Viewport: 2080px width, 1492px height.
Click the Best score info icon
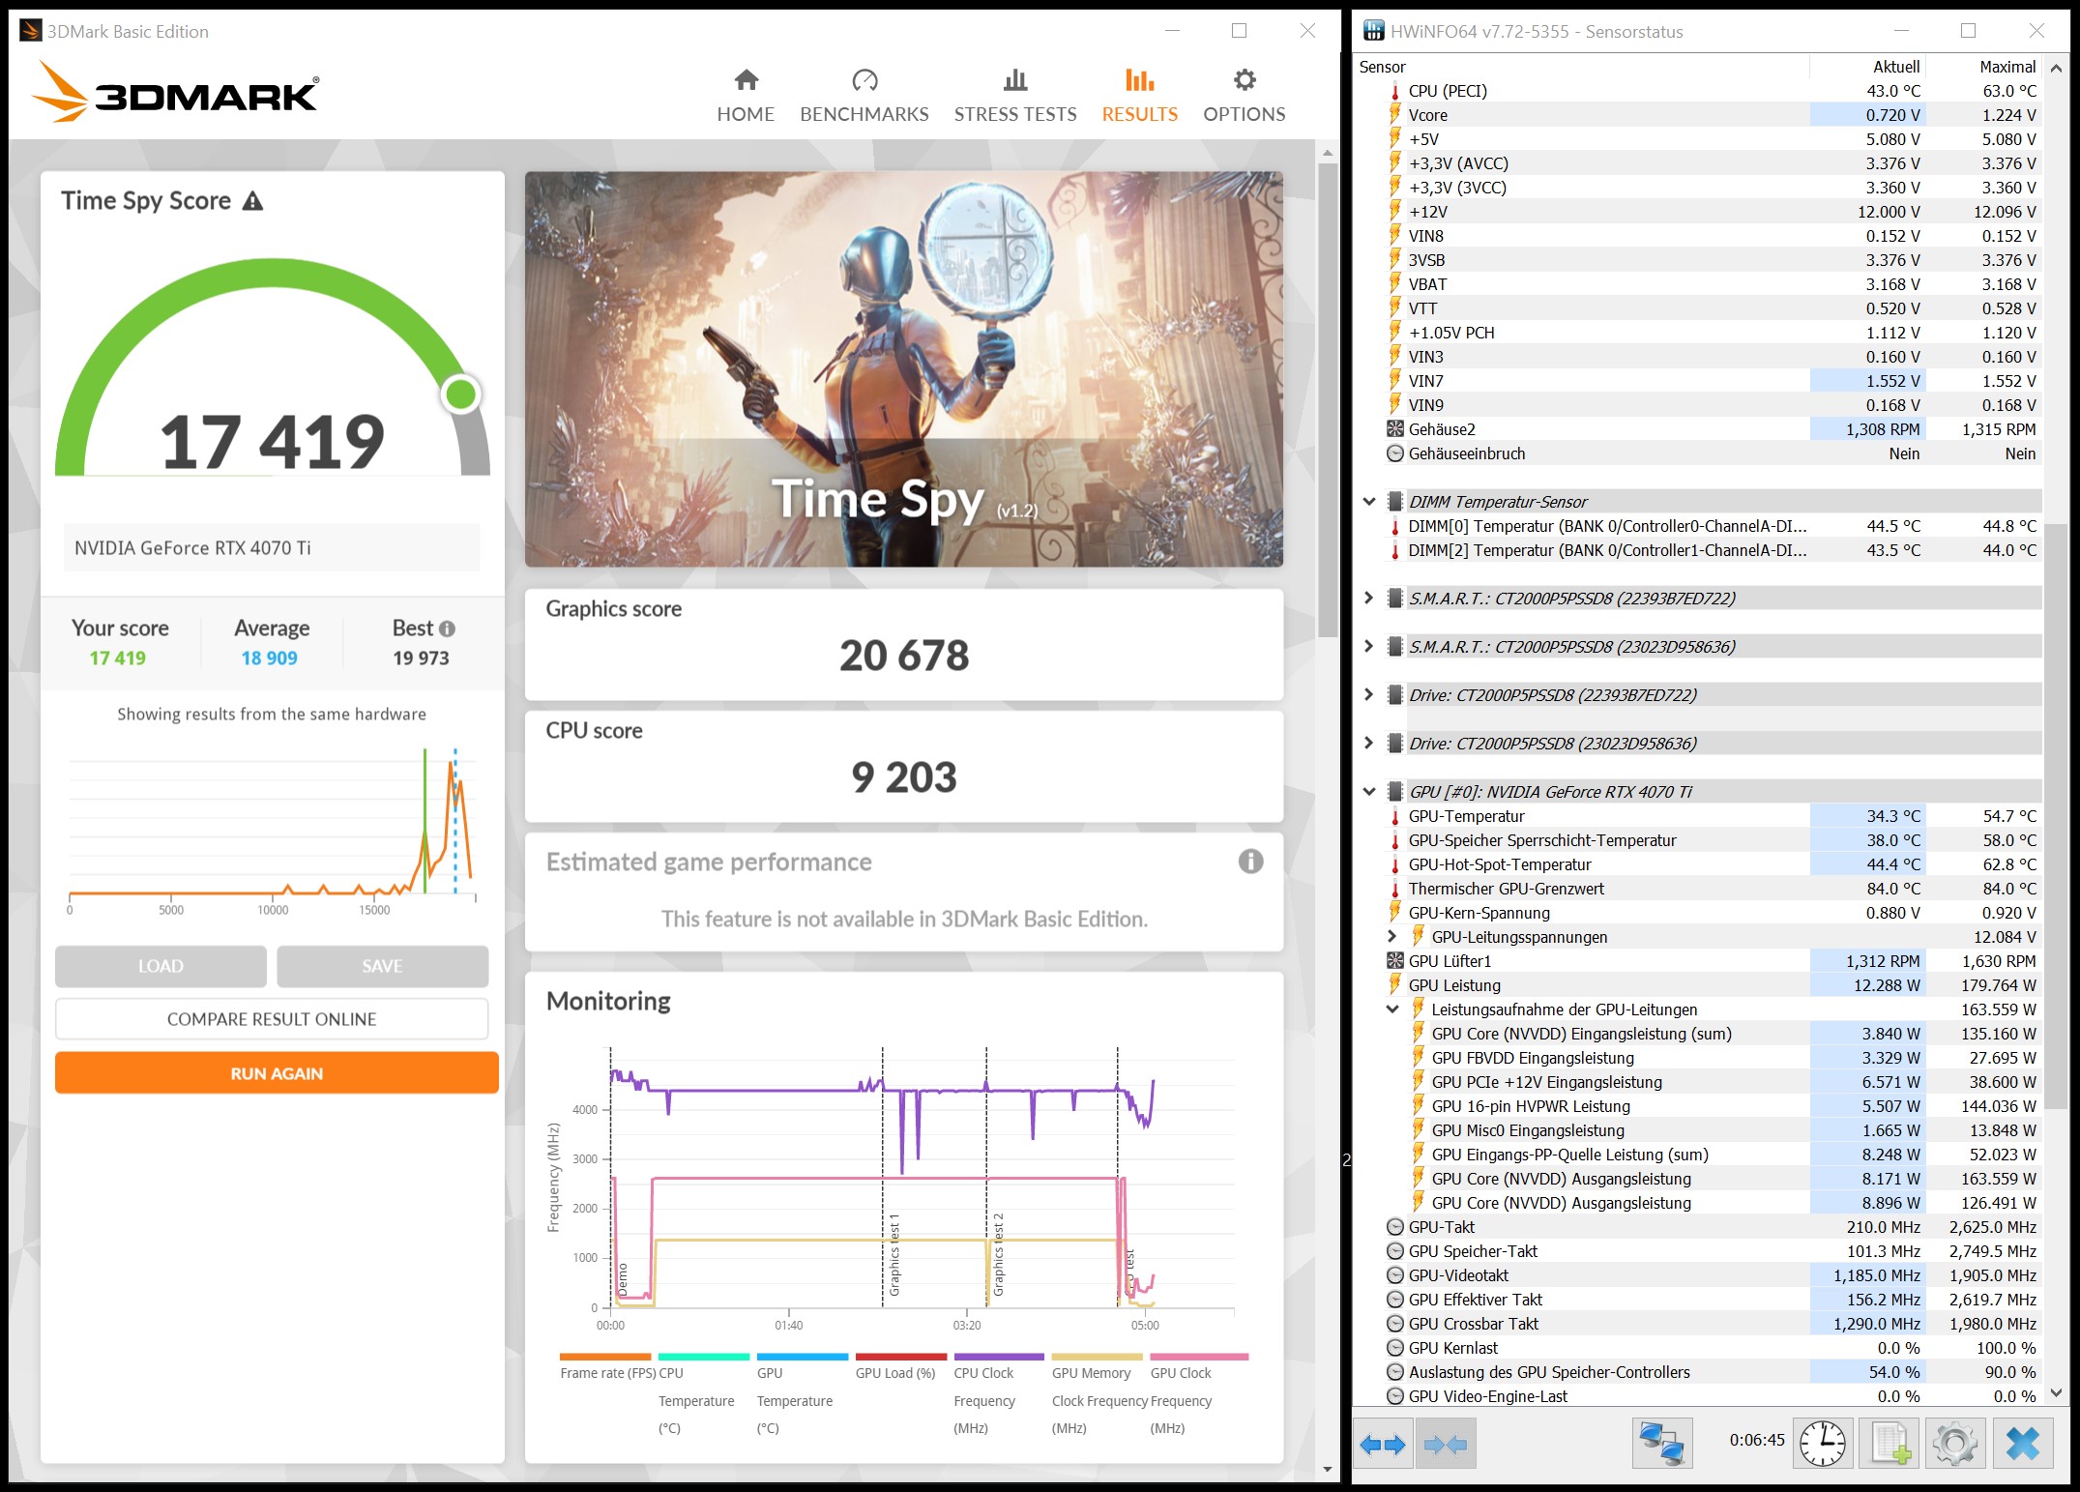click(447, 629)
